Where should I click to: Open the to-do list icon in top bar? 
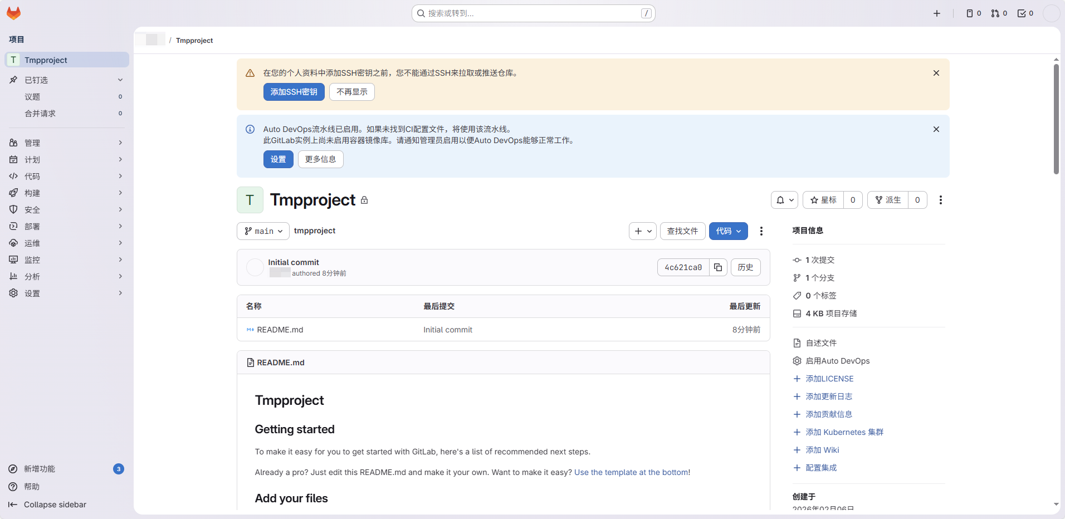(x=1025, y=13)
